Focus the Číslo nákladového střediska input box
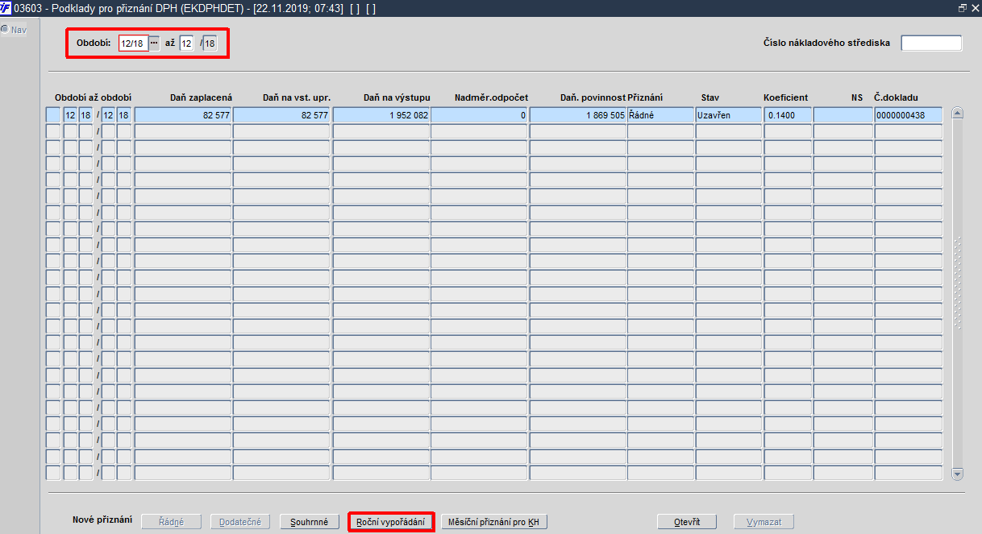The height and width of the screenshot is (534, 982). 931,43
